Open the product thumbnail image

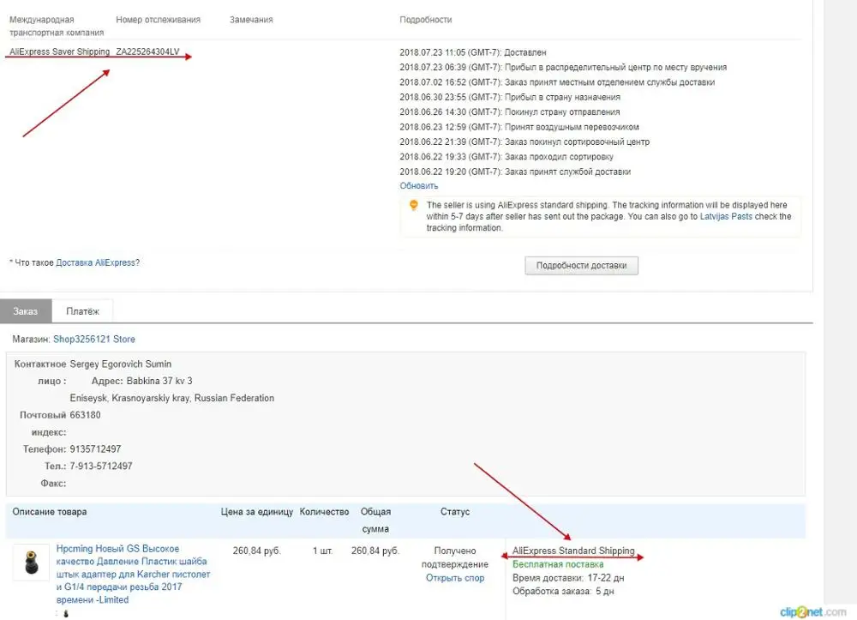[31, 562]
